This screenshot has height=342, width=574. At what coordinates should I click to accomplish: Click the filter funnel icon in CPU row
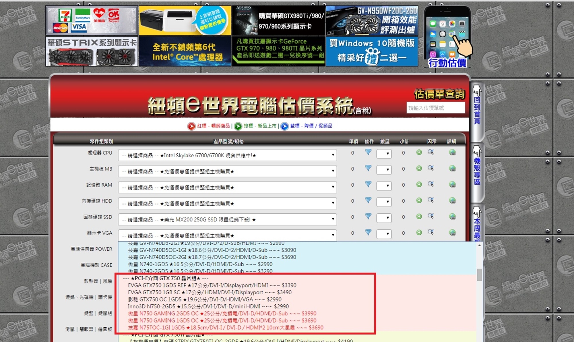[368, 152]
